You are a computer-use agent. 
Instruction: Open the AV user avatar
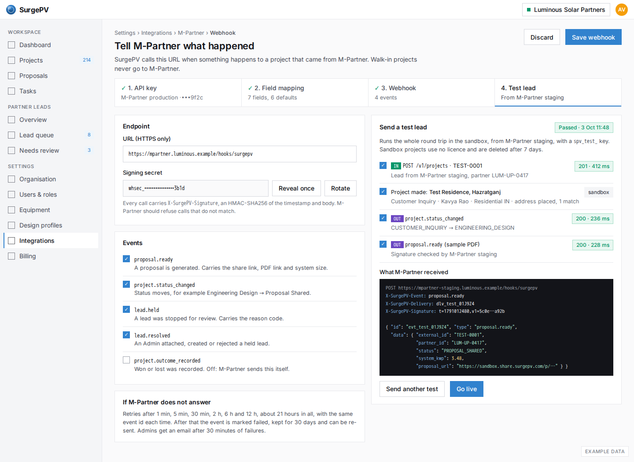click(x=622, y=10)
